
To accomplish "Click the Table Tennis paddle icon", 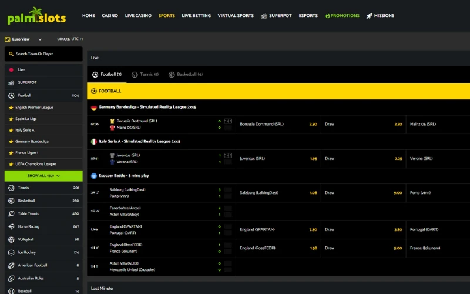I will click(11, 213).
